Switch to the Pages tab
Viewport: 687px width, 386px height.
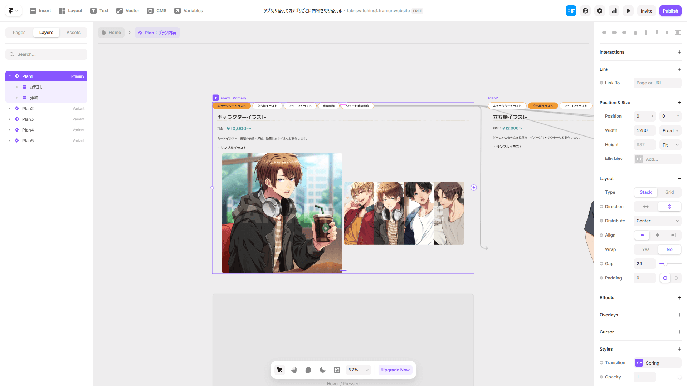19,33
